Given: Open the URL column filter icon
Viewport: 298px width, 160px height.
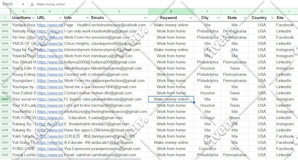Looking at the screenshot, I should (x=60, y=18).
